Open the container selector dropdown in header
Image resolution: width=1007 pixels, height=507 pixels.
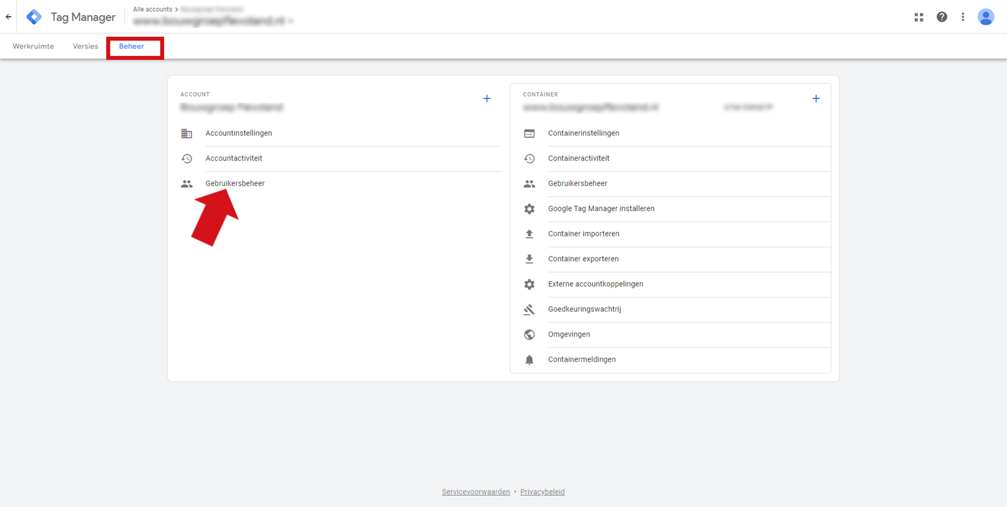click(x=213, y=21)
